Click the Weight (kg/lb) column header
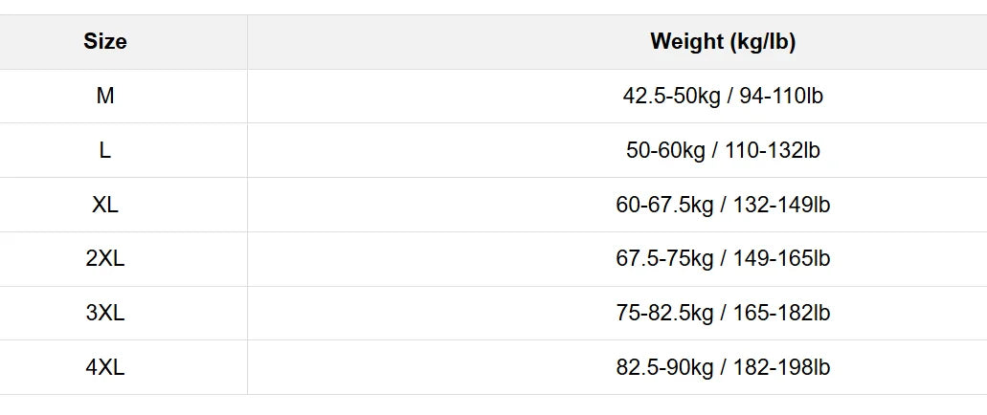The width and height of the screenshot is (987, 415). 723,42
